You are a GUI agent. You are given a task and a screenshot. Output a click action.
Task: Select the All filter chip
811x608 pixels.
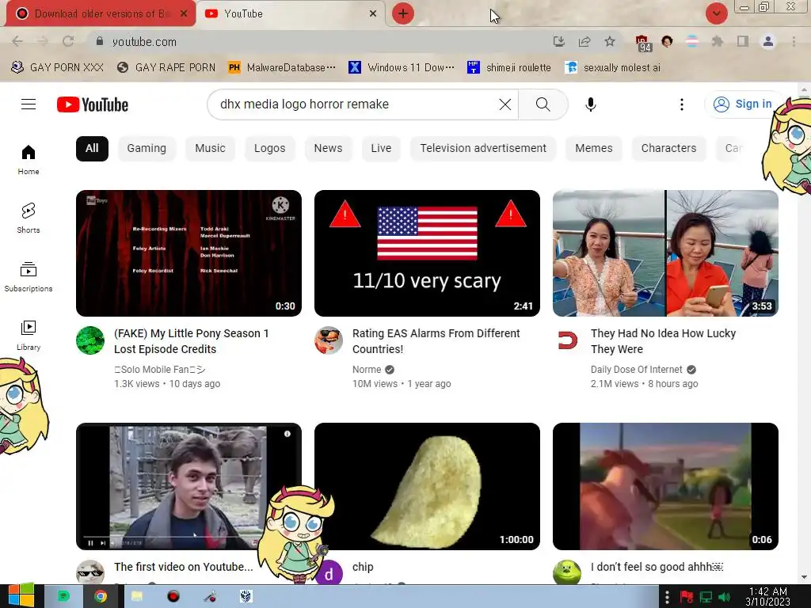click(92, 148)
